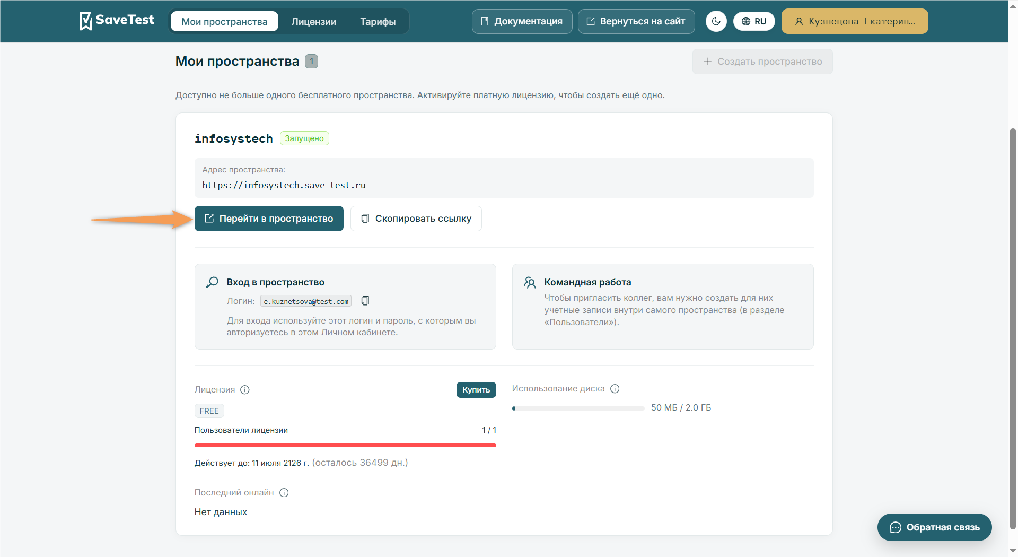Image resolution: width=1018 pixels, height=557 pixels.
Task: Click the Купить license button
Action: pyautogui.click(x=476, y=390)
